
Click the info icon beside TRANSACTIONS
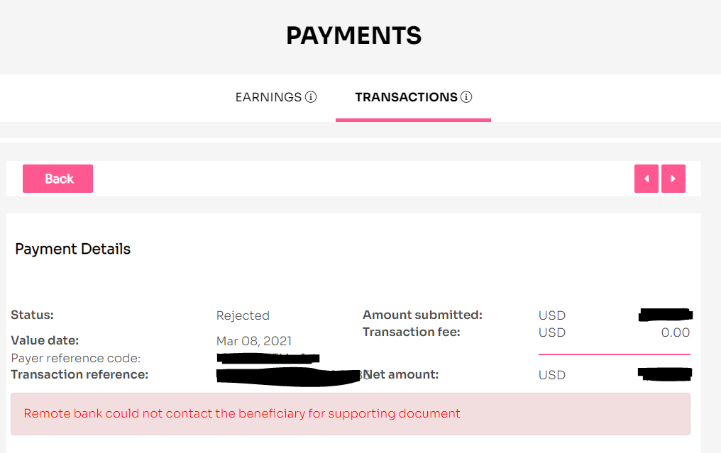[x=466, y=97]
